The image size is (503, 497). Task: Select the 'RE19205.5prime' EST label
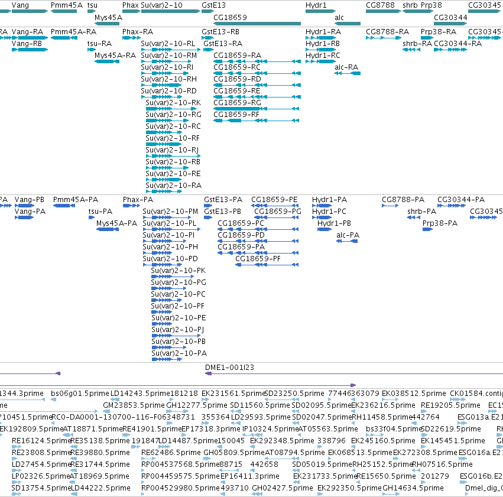(x=451, y=405)
